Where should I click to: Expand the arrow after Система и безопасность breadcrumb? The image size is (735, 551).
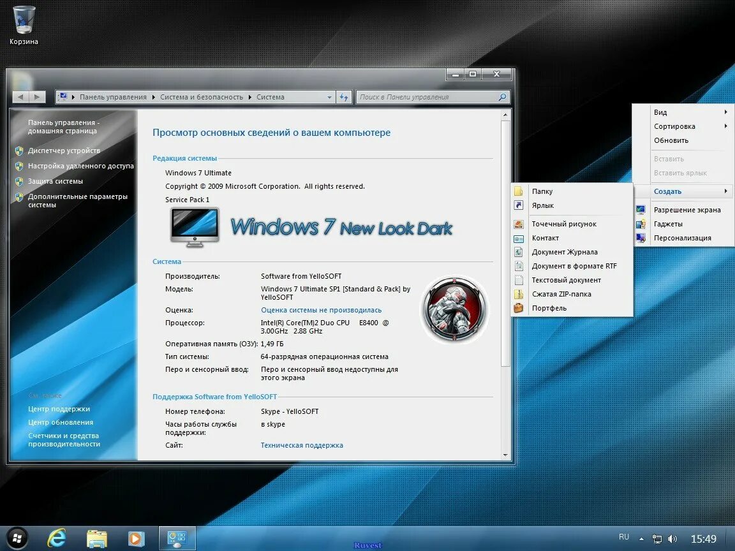tap(250, 97)
